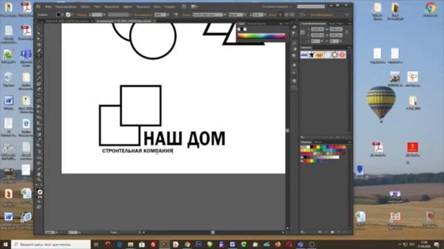Toggle constrain proportions link in Transform panel
Viewport: 444px width, 249px height.
pyautogui.click(x=347, y=33)
